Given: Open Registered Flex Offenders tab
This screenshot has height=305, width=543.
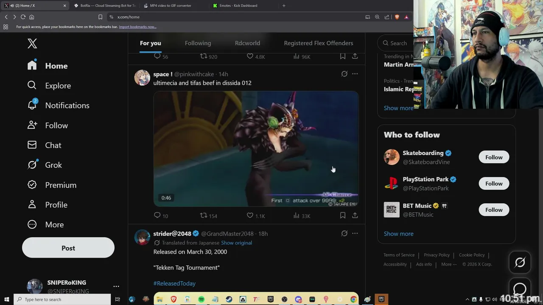Looking at the screenshot, I should point(319,43).
